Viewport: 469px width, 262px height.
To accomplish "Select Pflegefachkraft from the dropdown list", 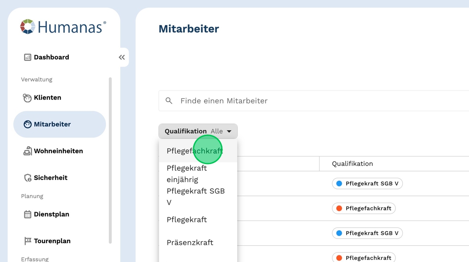I will point(194,151).
